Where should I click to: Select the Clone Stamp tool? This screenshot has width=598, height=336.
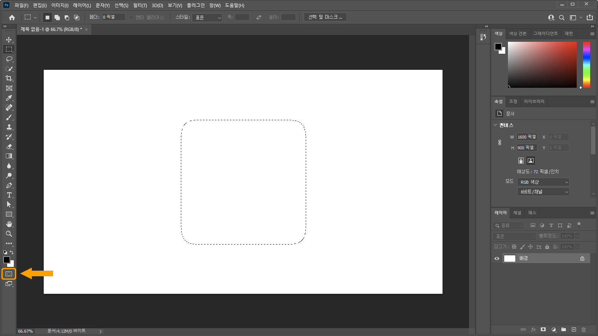[9, 127]
